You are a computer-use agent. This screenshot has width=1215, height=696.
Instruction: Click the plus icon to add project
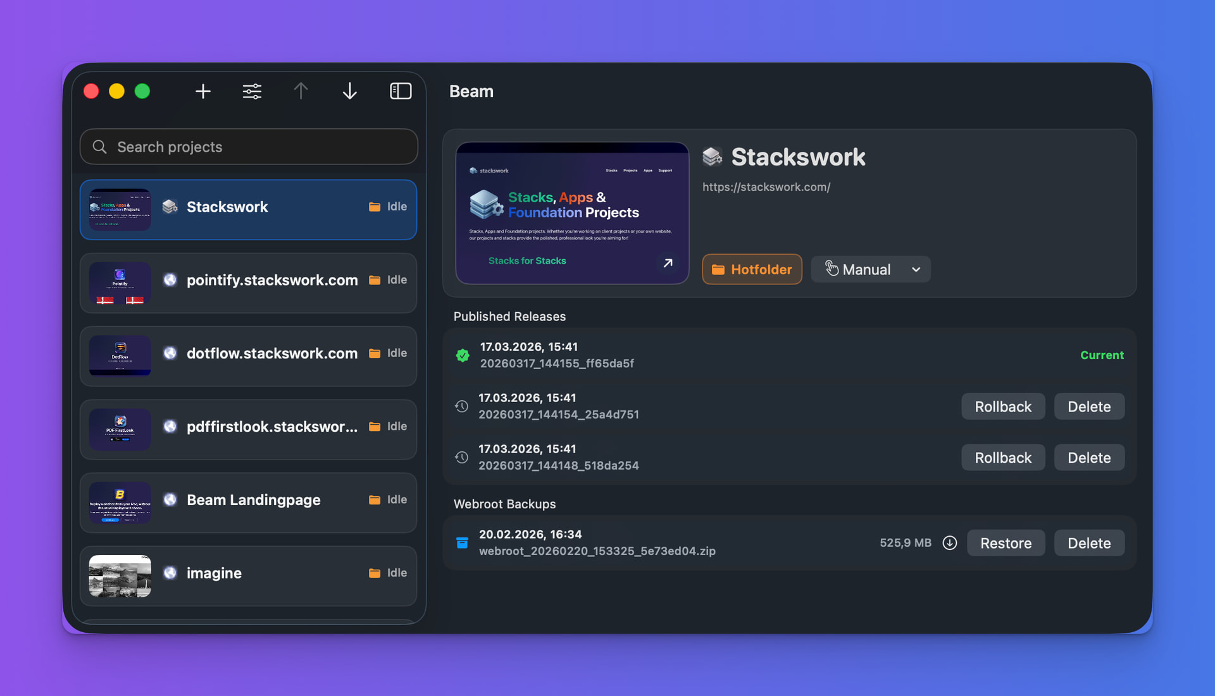point(202,92)
